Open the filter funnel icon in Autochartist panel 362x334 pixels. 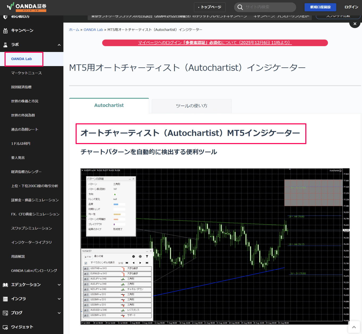click(x=147, y=256)
